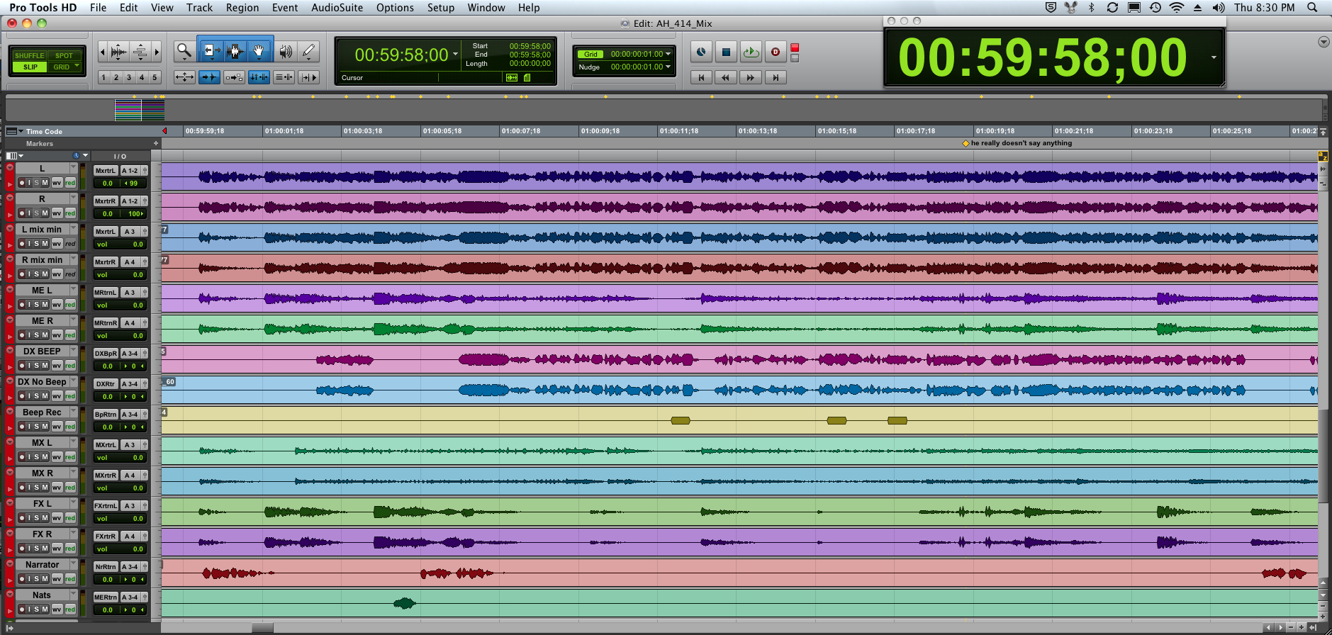Open the Options menu
Image resolution: width=1332 pixels, height=635 pixels.
[x=395, y=8]
